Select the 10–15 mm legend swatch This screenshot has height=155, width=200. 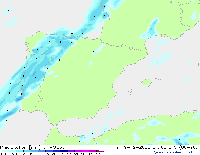coord(42,151)
